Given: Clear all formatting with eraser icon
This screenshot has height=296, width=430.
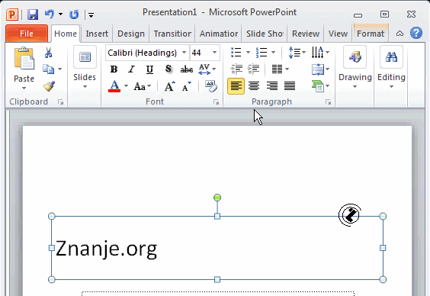Looking at the screenshot, I should click(210, 86).
